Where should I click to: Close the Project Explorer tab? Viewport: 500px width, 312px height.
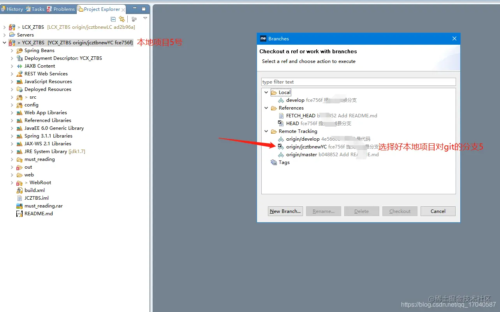pos(123,9)
